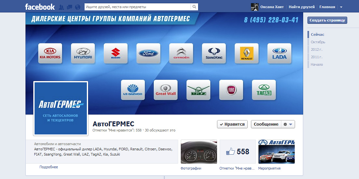This screenshot has width=359, height=179.
Task: Click the Фотографии label
Action: (x=191, y=169)
